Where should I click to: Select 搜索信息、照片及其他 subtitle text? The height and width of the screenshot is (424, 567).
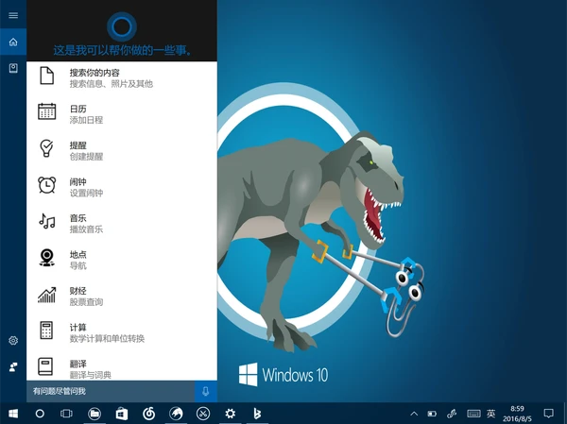click(111, 84)
